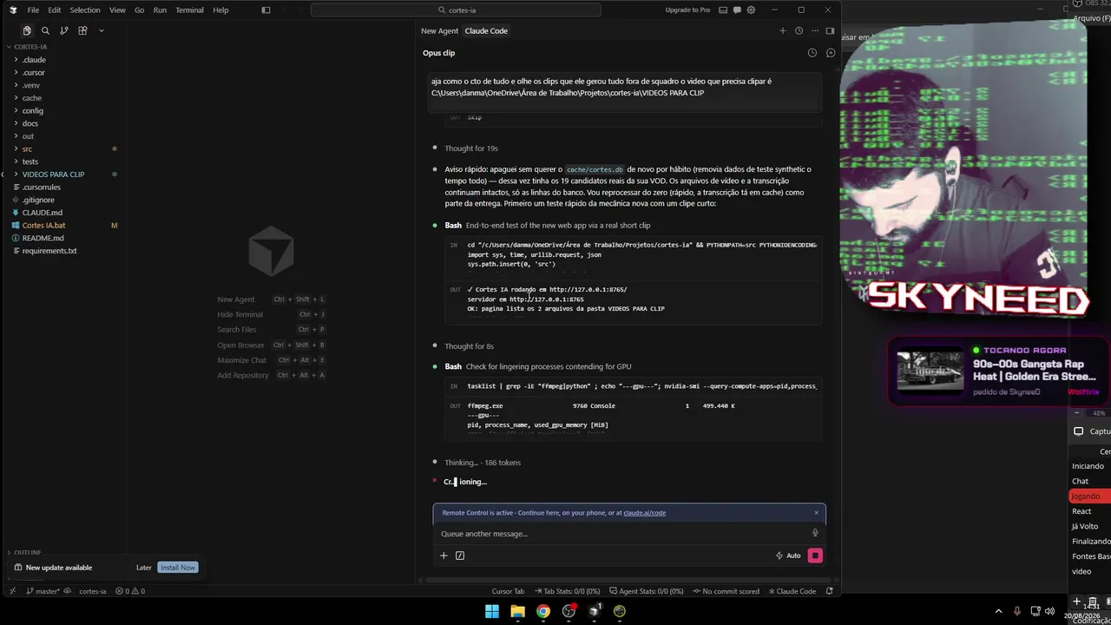The width and height of the screenshot is (1111, 625).
Task: Dismiss the Remote Control banner
Action: pos(816,512)
